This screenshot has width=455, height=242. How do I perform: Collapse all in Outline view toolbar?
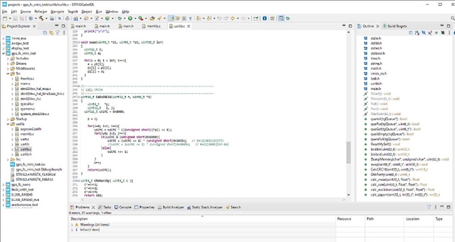(411, 33)
